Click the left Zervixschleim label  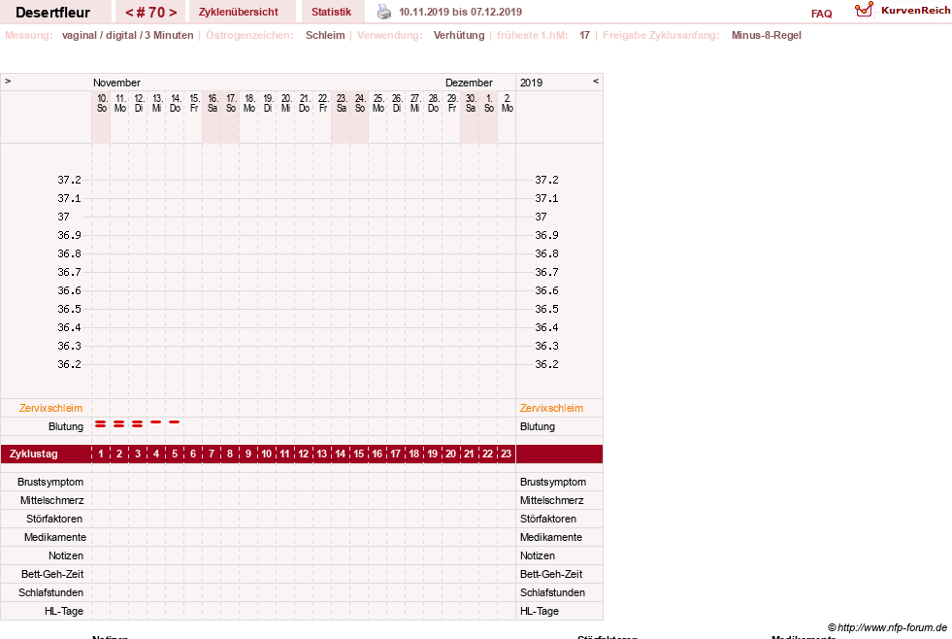tap(51, 408)
